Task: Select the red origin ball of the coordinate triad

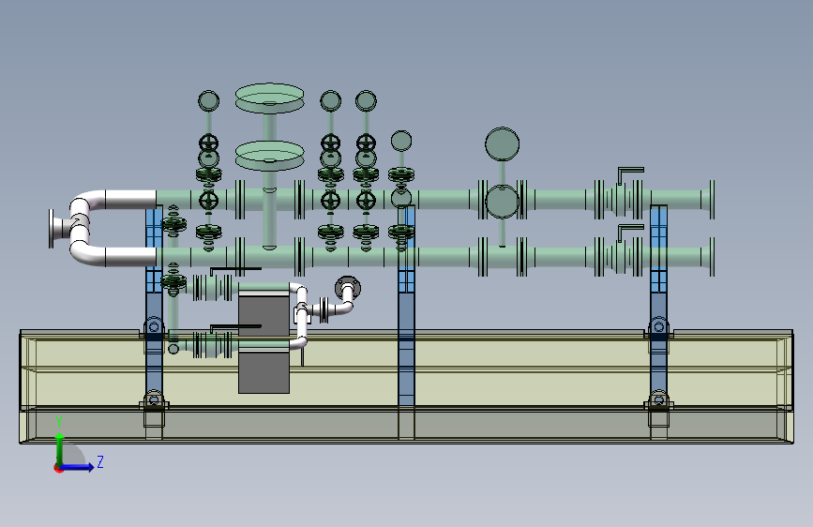Action: 58,468
